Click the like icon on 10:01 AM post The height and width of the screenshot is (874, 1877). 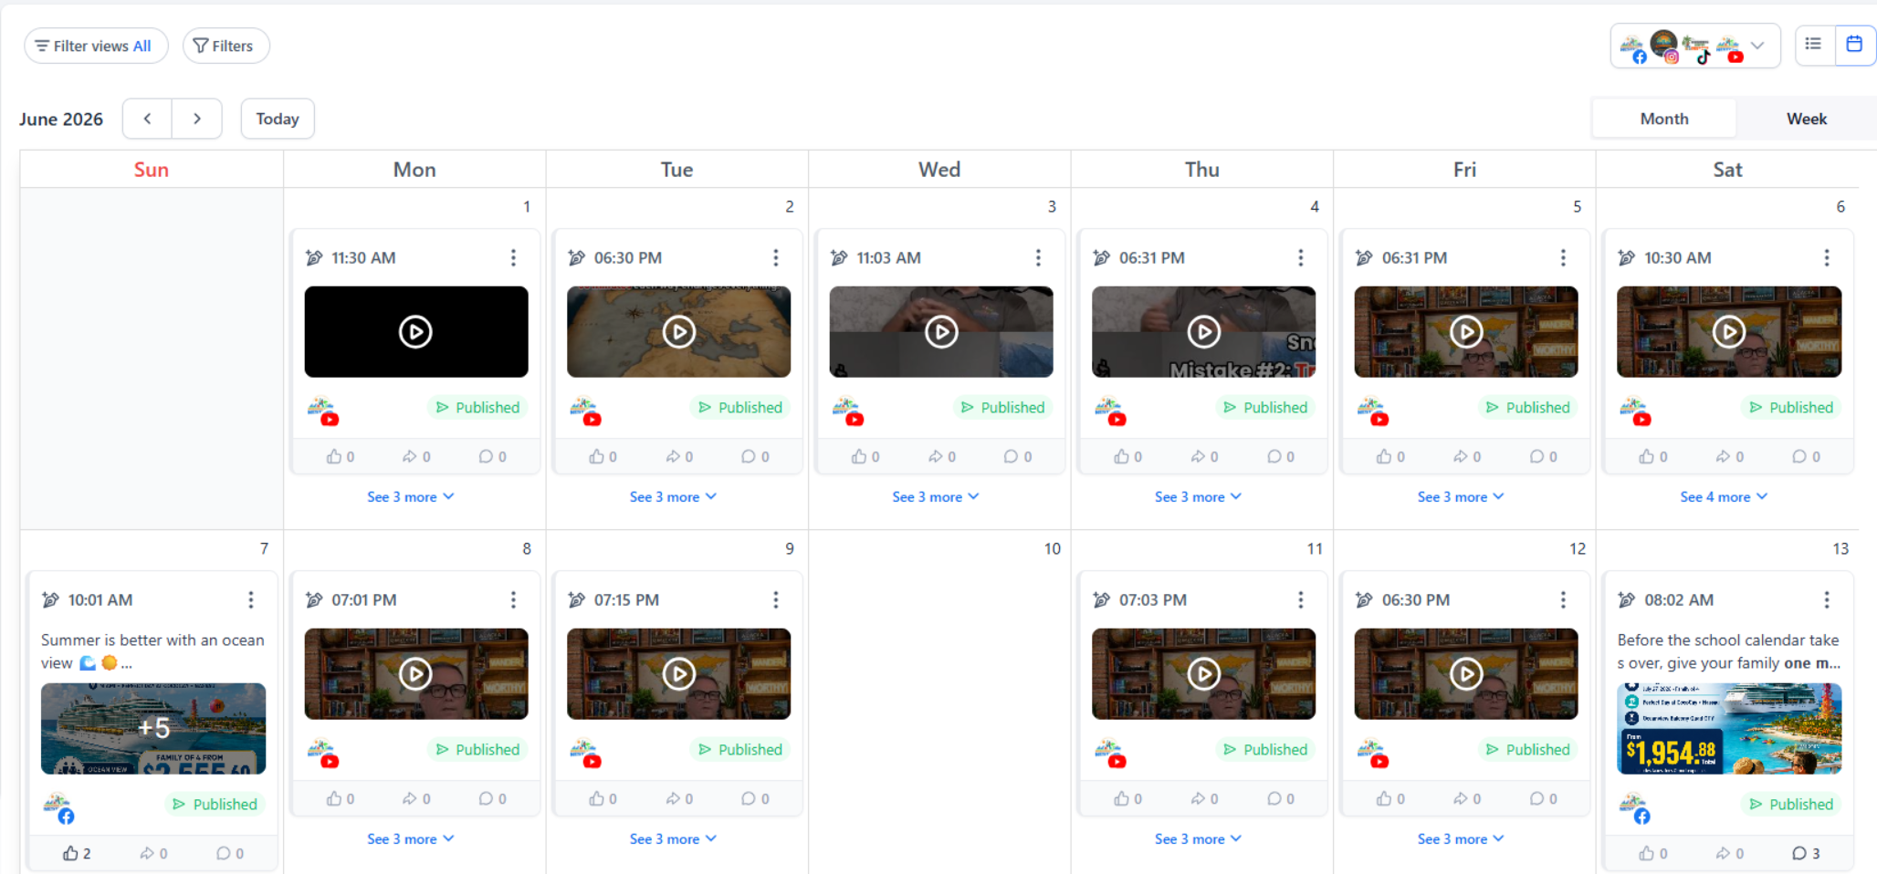pyautogui.click(x=70, y=854)
